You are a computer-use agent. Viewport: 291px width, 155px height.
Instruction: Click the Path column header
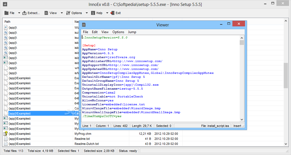(38, 22)
